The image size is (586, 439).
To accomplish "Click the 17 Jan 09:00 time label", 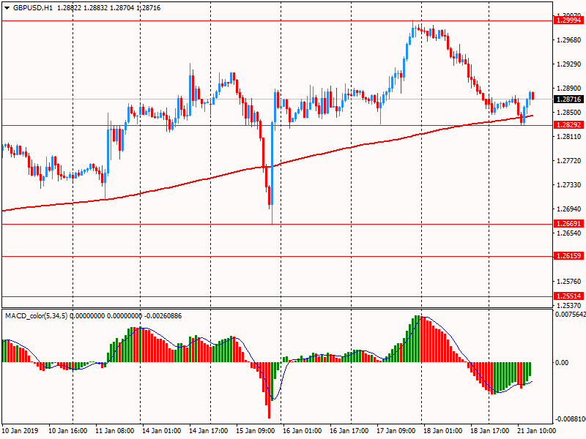I will coord(396,430).
